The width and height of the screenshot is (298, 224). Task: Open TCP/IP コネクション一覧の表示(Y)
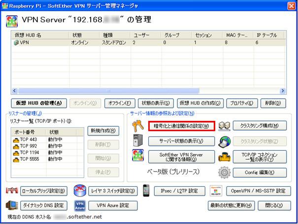(260, 157)
